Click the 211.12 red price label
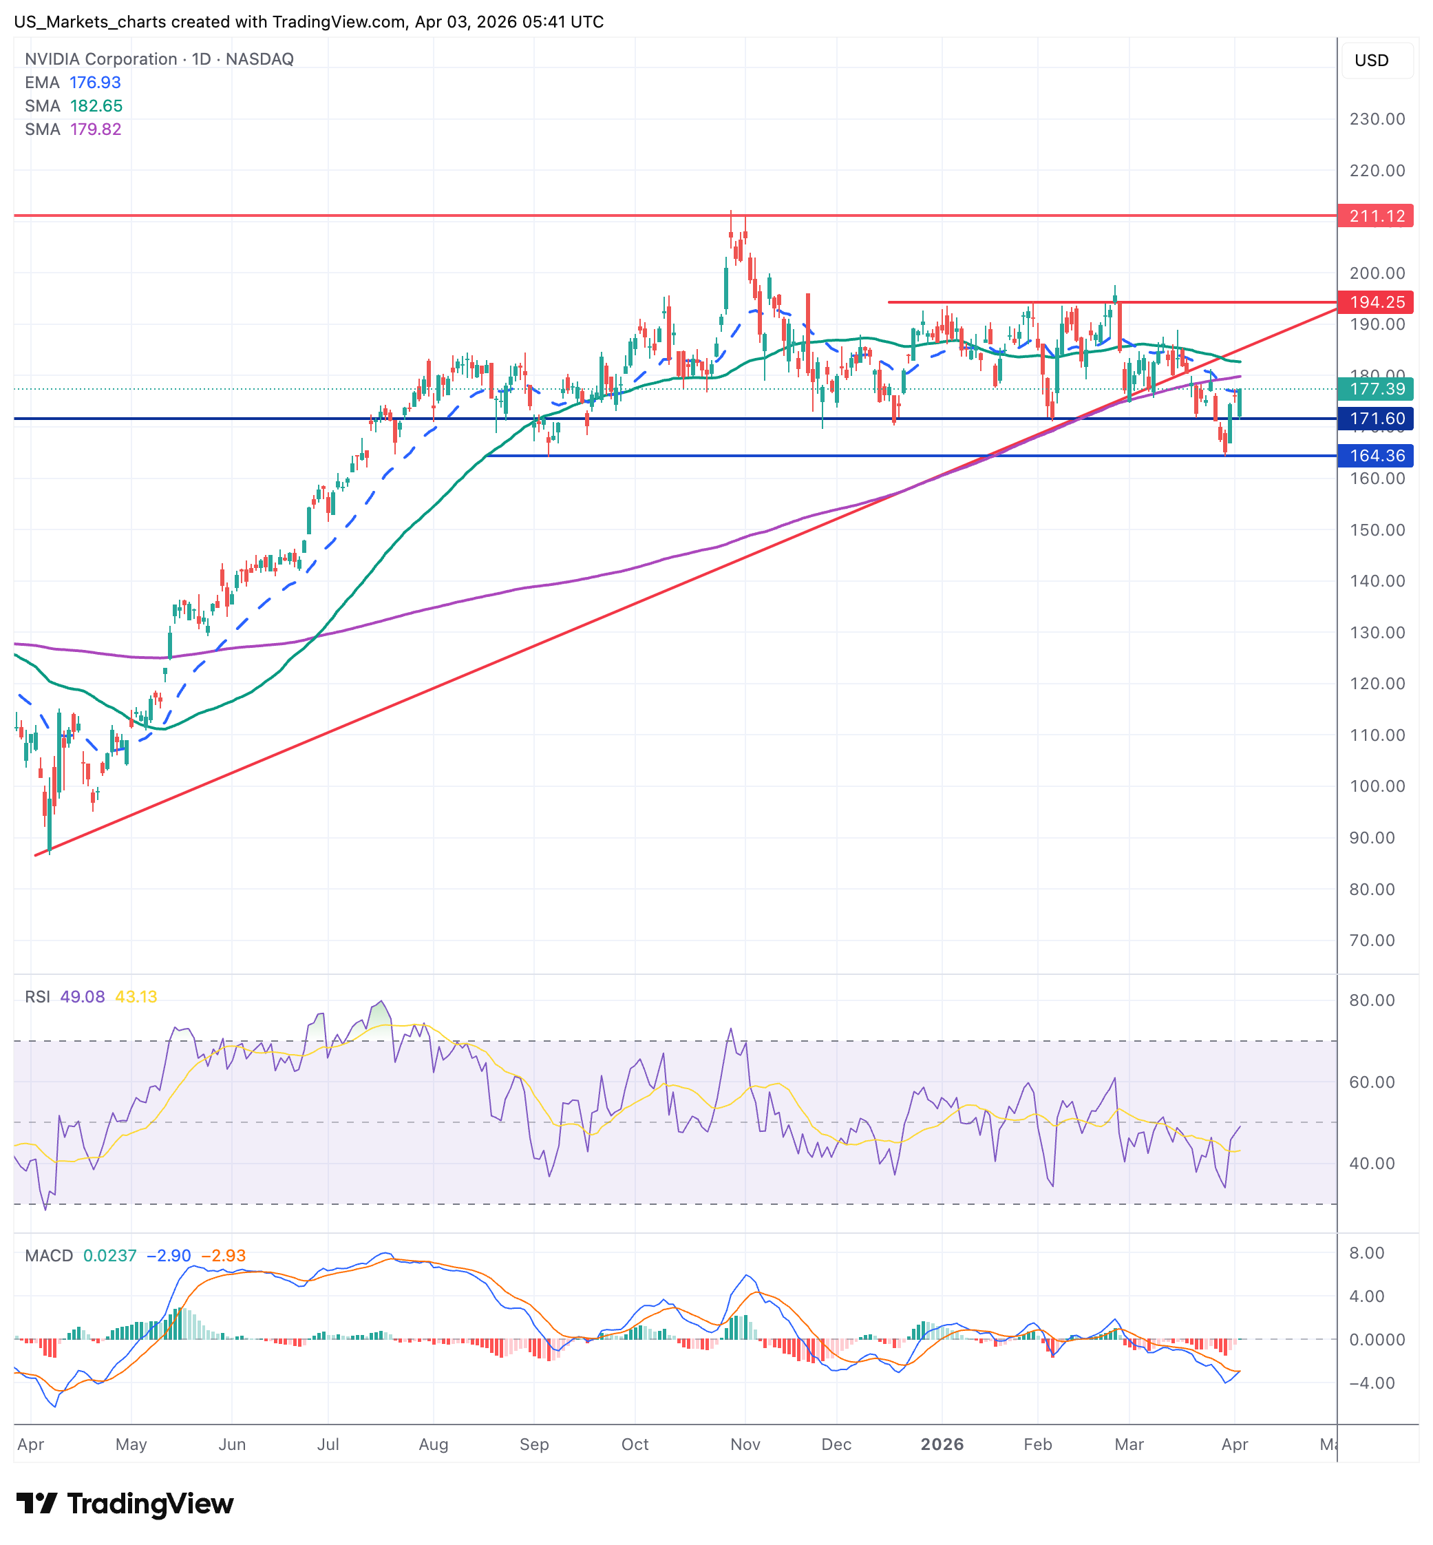Screen dimensions: 1433x1545 [1376, 216]
